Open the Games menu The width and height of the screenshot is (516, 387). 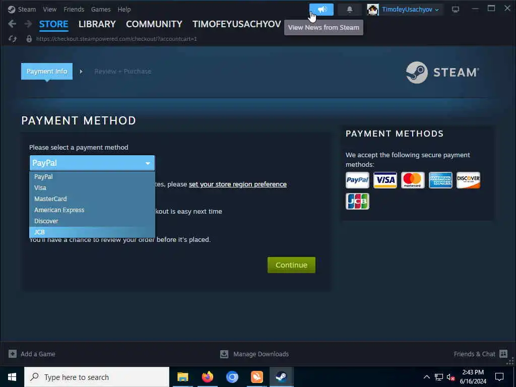point(101,9)
